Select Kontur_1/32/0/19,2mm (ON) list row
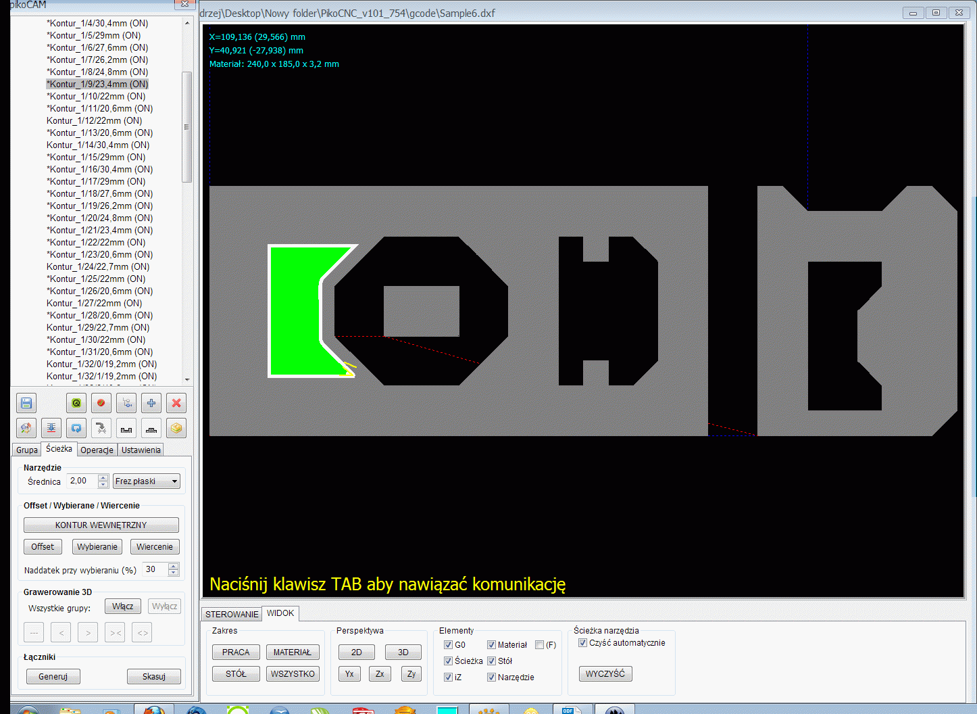The image size is (977, 714). [x=102, y=364]
